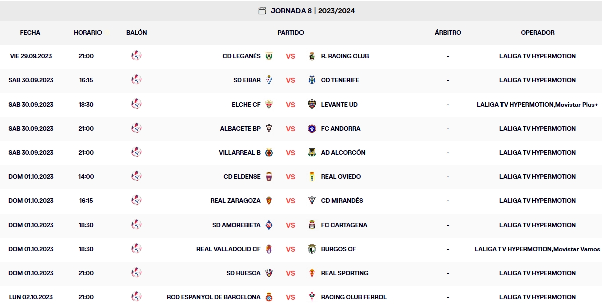
Task: Click the FECHA column header
Action: click(31, 32)
